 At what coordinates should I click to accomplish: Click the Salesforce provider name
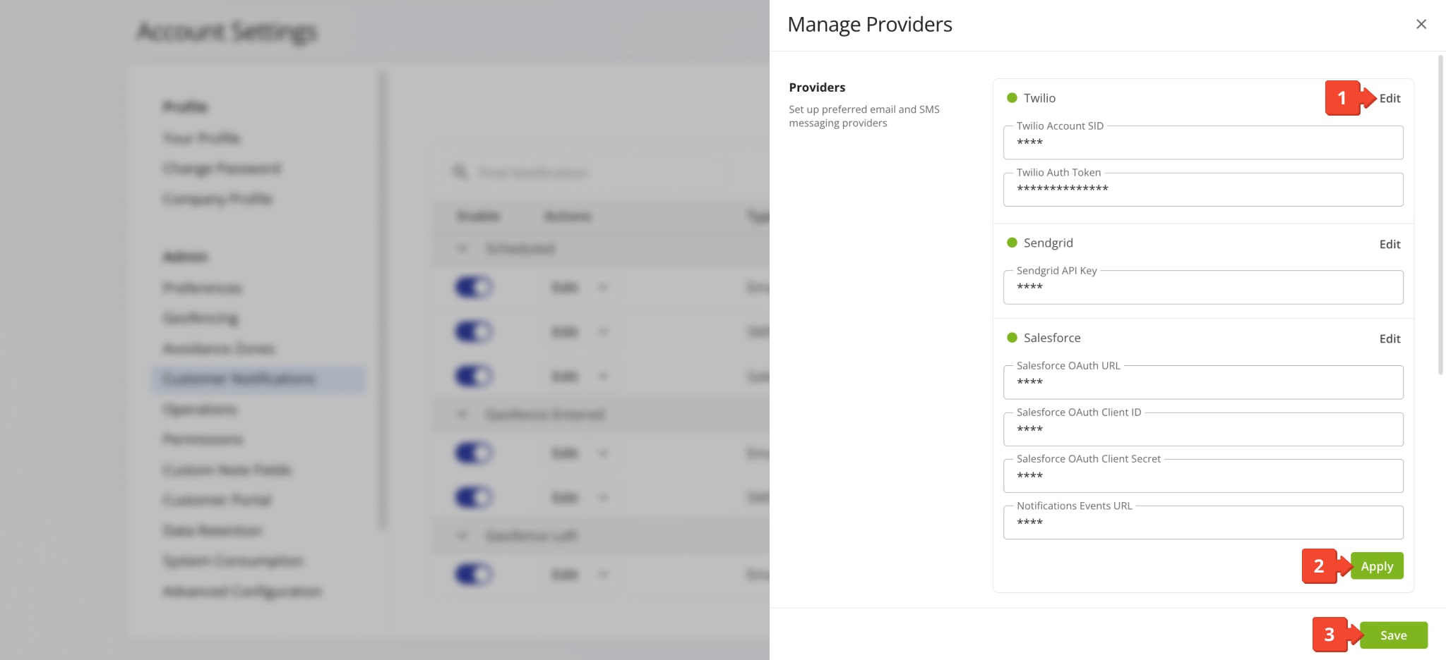1052,338
